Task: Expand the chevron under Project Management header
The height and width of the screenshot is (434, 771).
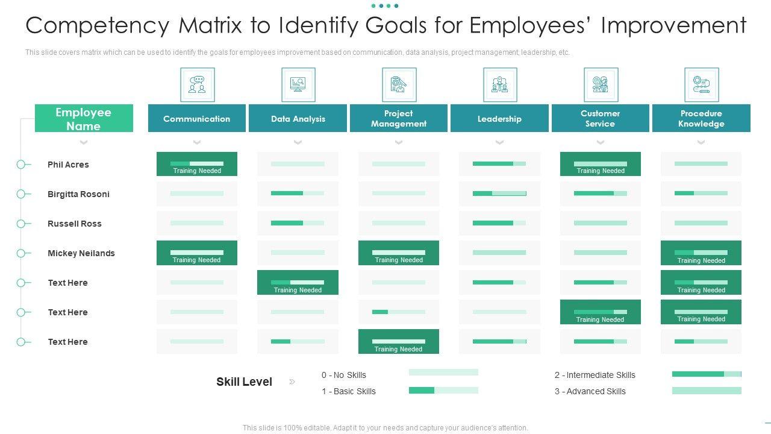Action: click(399, 142)
